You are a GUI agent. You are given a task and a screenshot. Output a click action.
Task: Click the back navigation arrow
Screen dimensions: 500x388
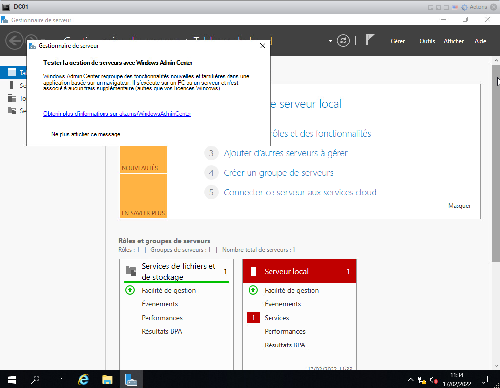pos(14,41)
